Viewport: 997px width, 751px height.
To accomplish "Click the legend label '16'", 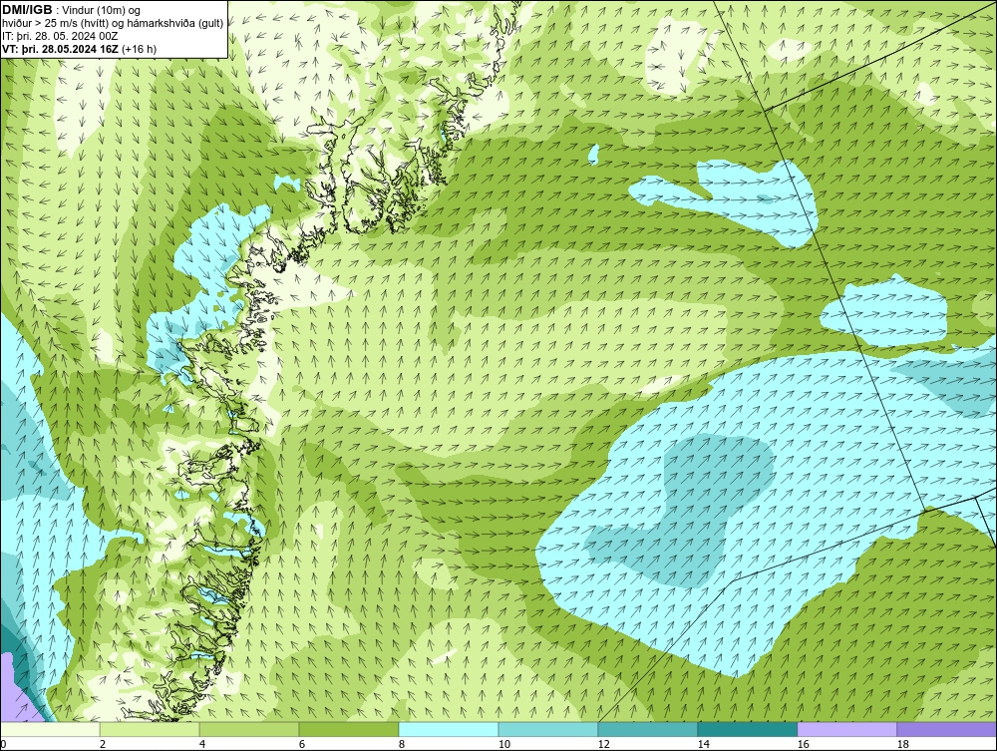I will 803,744.
